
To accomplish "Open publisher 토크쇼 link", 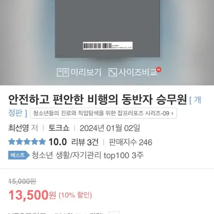I will tap(59, 128).
